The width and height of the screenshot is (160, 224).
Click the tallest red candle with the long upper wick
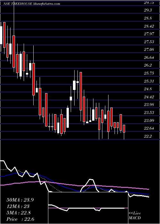tap(14, 52)
